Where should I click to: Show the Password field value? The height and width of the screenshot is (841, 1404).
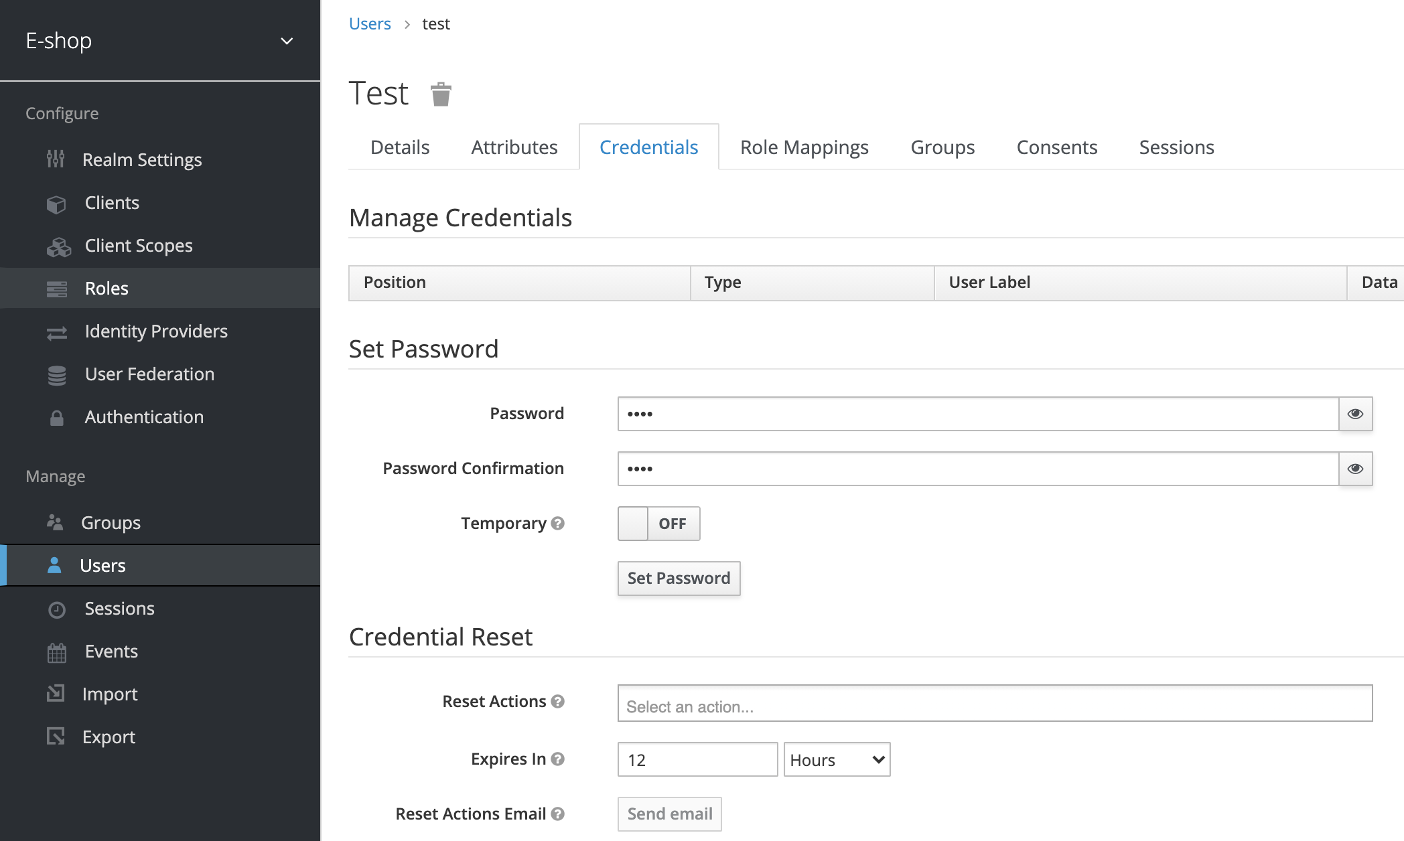(x=1356, y=414)
